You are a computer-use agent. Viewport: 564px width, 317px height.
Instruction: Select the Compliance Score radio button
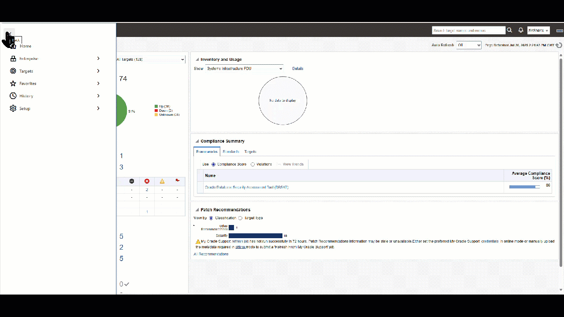214,164
